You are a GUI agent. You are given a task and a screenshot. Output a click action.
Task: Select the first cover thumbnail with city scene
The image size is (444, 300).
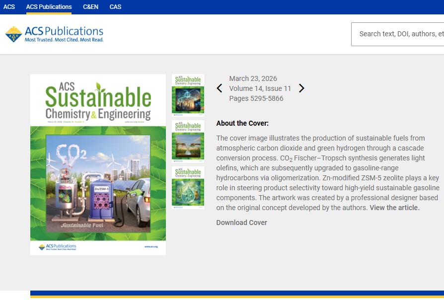pyautogui.click(x=188, y=95)
